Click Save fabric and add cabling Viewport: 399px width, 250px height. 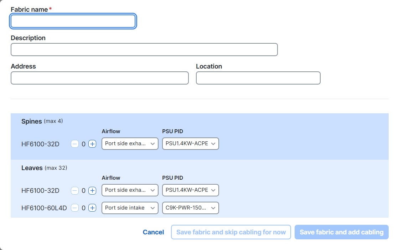pyautogui.click(x=342, y=232)
